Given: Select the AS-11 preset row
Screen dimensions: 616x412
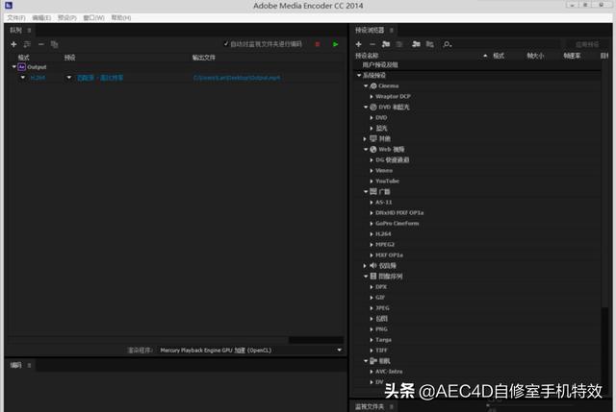Looking at the screenshot, I should (x=383, y=202).
